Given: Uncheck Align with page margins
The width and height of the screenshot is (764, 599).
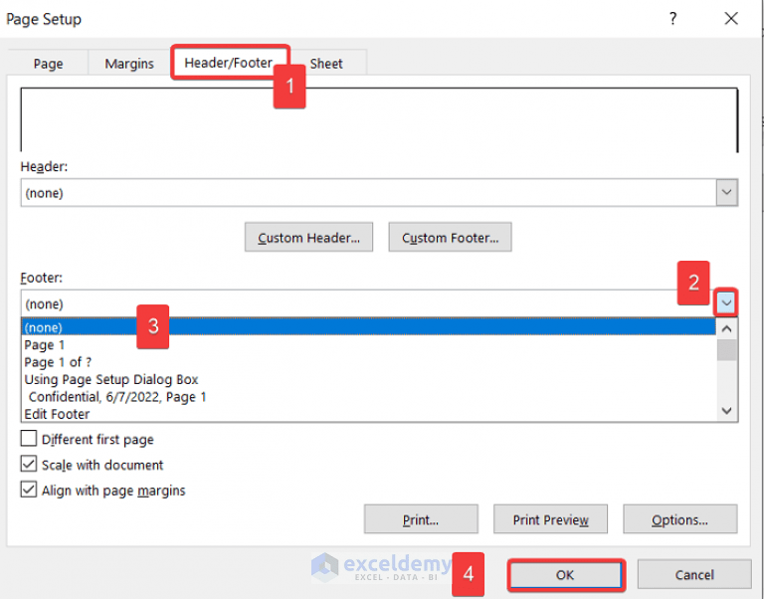Looking at the screenshot, I should pyautogui.click(x=29, y=489).
